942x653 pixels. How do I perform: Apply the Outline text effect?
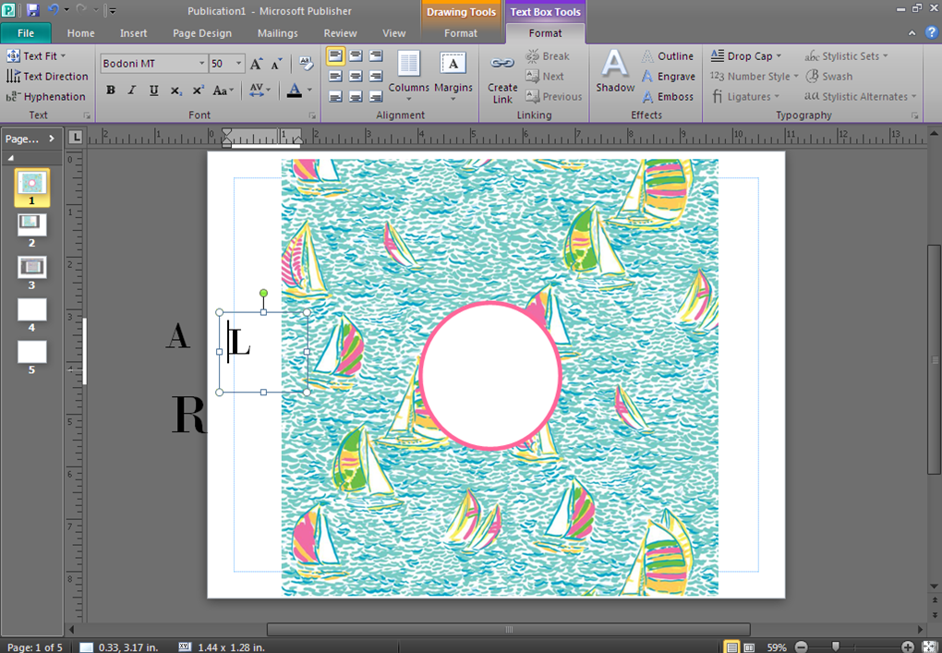coord(668,55)
